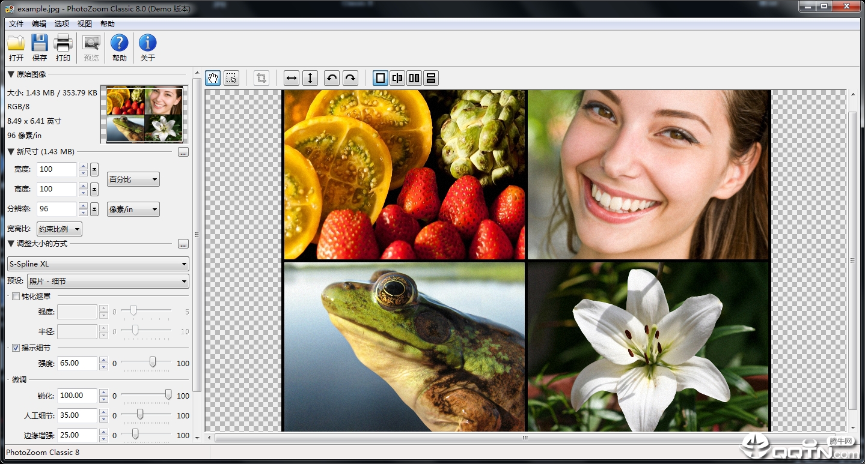Flip the image horizontally
The height and width of the screenshot is (464, 865).
(x=292, y=78)
